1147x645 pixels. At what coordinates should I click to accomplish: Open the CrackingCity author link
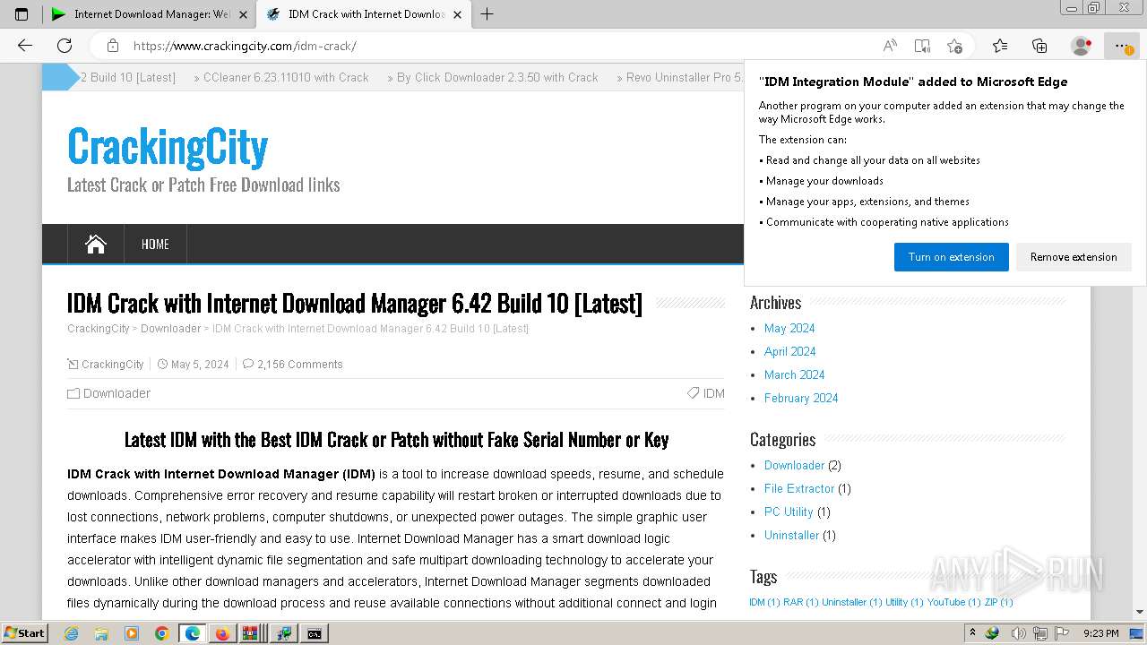[113, 365]
